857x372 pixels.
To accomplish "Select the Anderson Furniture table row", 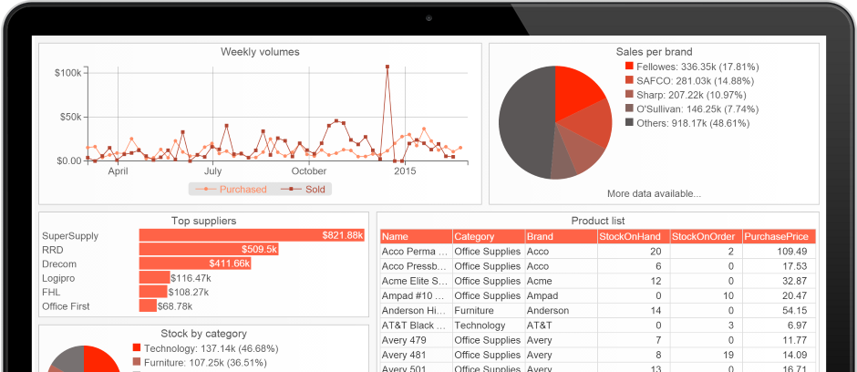I will [x=598, y=310].
